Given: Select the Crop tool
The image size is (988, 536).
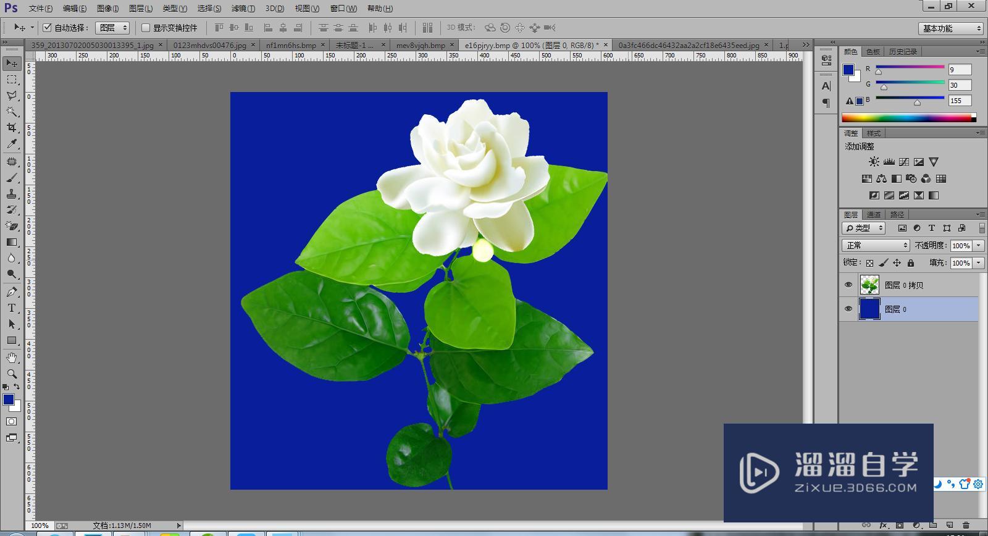Looking at the screenshot, I should [11, 128].
